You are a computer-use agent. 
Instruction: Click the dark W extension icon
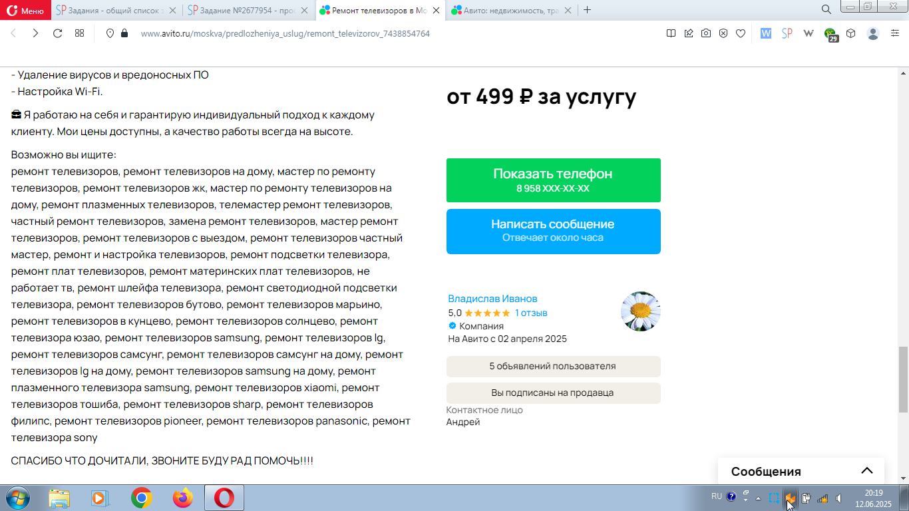tap(809, 33)
